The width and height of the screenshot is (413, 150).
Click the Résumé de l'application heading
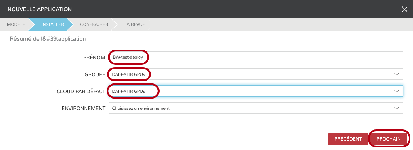pyautogui.click(x=48, y=38)
